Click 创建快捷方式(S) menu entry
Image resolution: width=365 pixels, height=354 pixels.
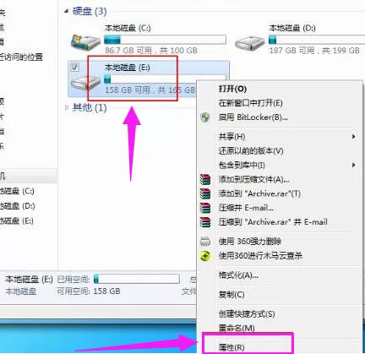tap(247, 313)
